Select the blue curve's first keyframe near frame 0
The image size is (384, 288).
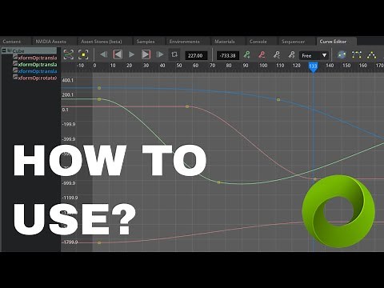coord(99,88)
